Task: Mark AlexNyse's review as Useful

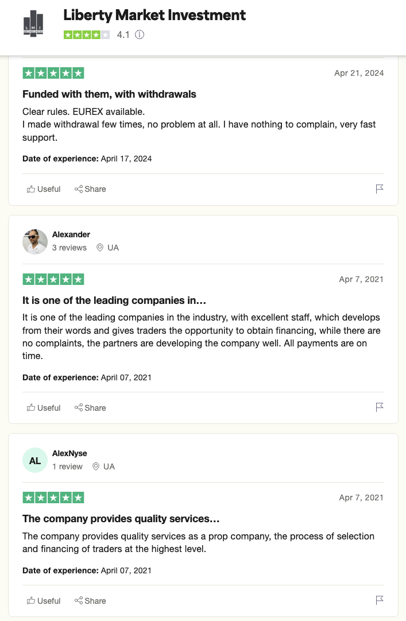Action: tap(44, 601)
